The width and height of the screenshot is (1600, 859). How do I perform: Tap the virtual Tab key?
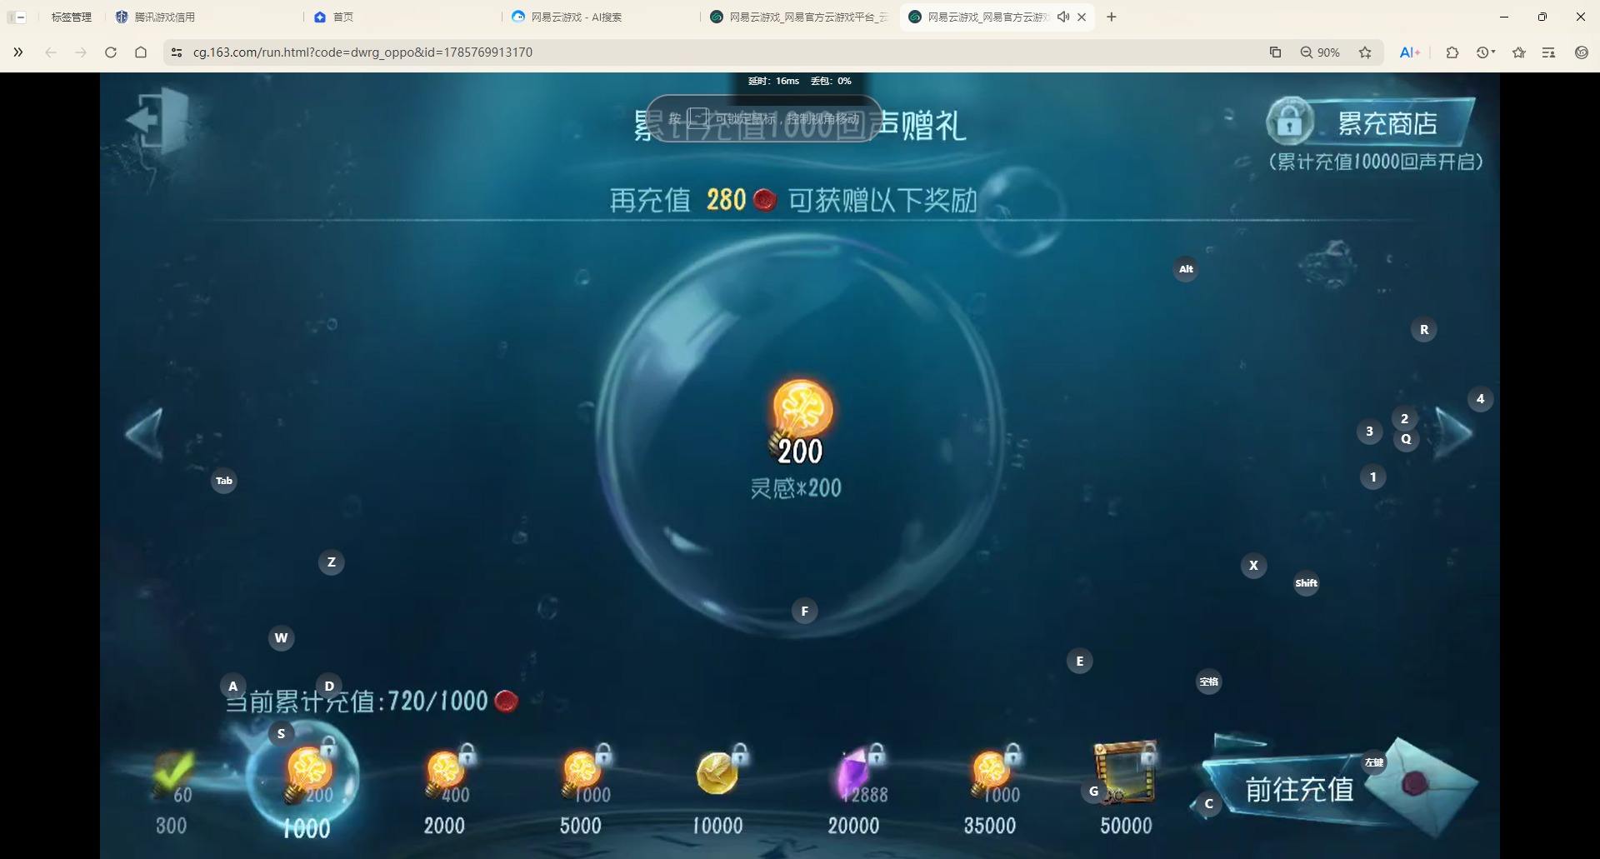tap(224, 481)
